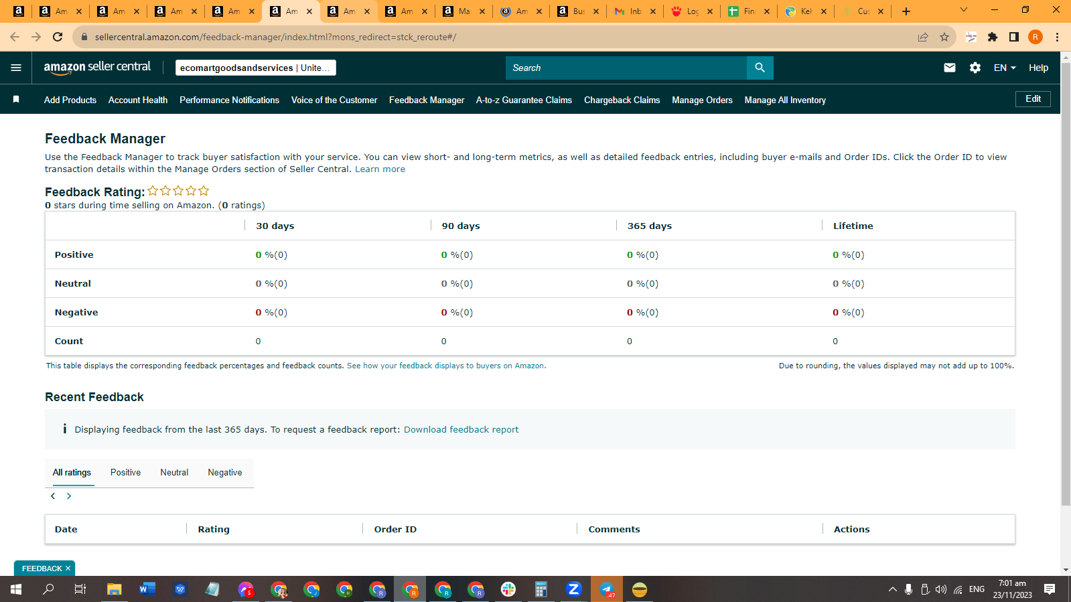Select the Neutral ratings tab
Image resolution: width=1071 pixels, height=602 pixels.
(174, 472)
